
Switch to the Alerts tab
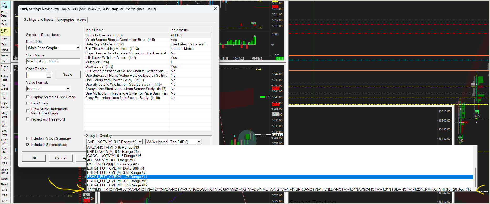pyautogui.click(x=81, y=20)
